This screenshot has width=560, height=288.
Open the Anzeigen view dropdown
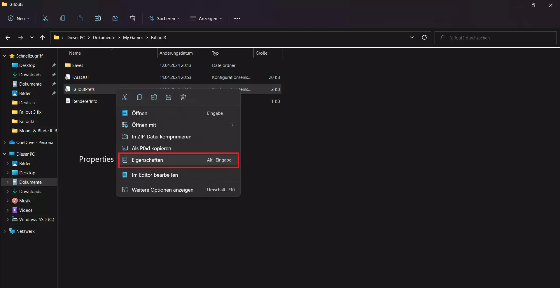tap(206, 18)
